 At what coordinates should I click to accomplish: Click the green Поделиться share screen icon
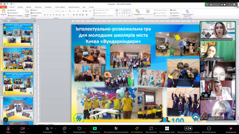click(95, 128)
